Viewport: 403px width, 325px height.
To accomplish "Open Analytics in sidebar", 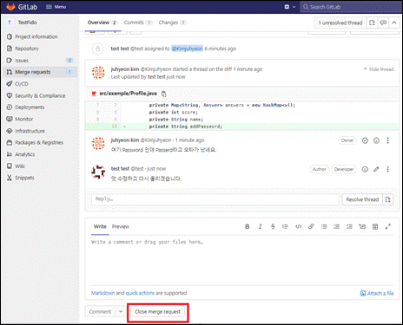I will click(x=25, y=154).
